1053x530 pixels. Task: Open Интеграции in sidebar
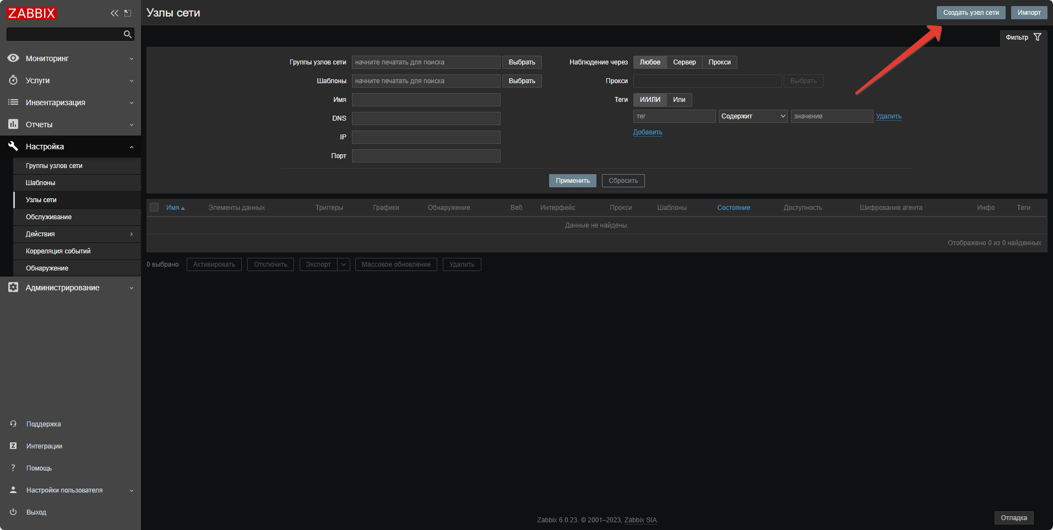tap(44, 446)
